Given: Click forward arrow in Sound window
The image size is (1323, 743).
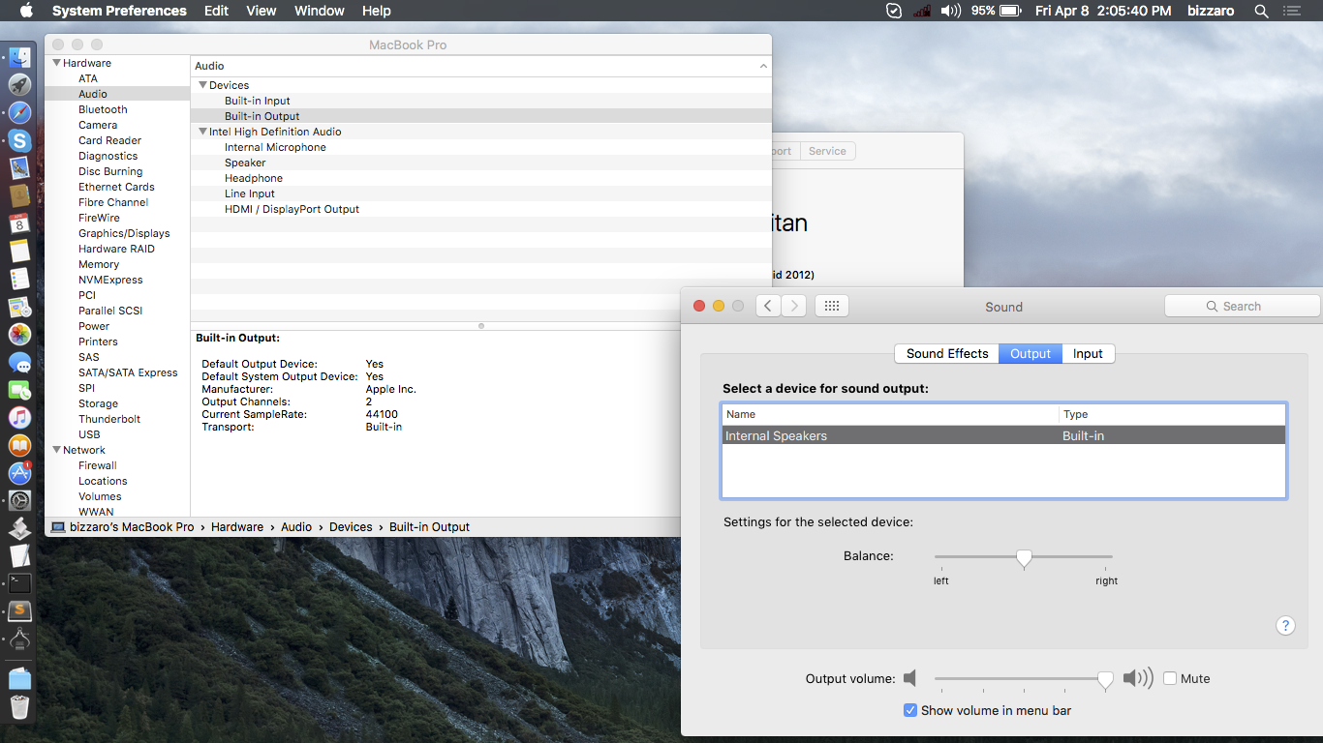Looking at the screenshot, I should coord(794,306).
